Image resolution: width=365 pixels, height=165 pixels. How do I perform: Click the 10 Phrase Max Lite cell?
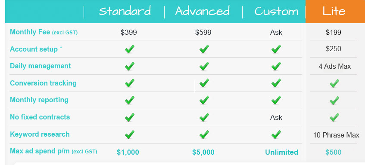tap(336, 135)
